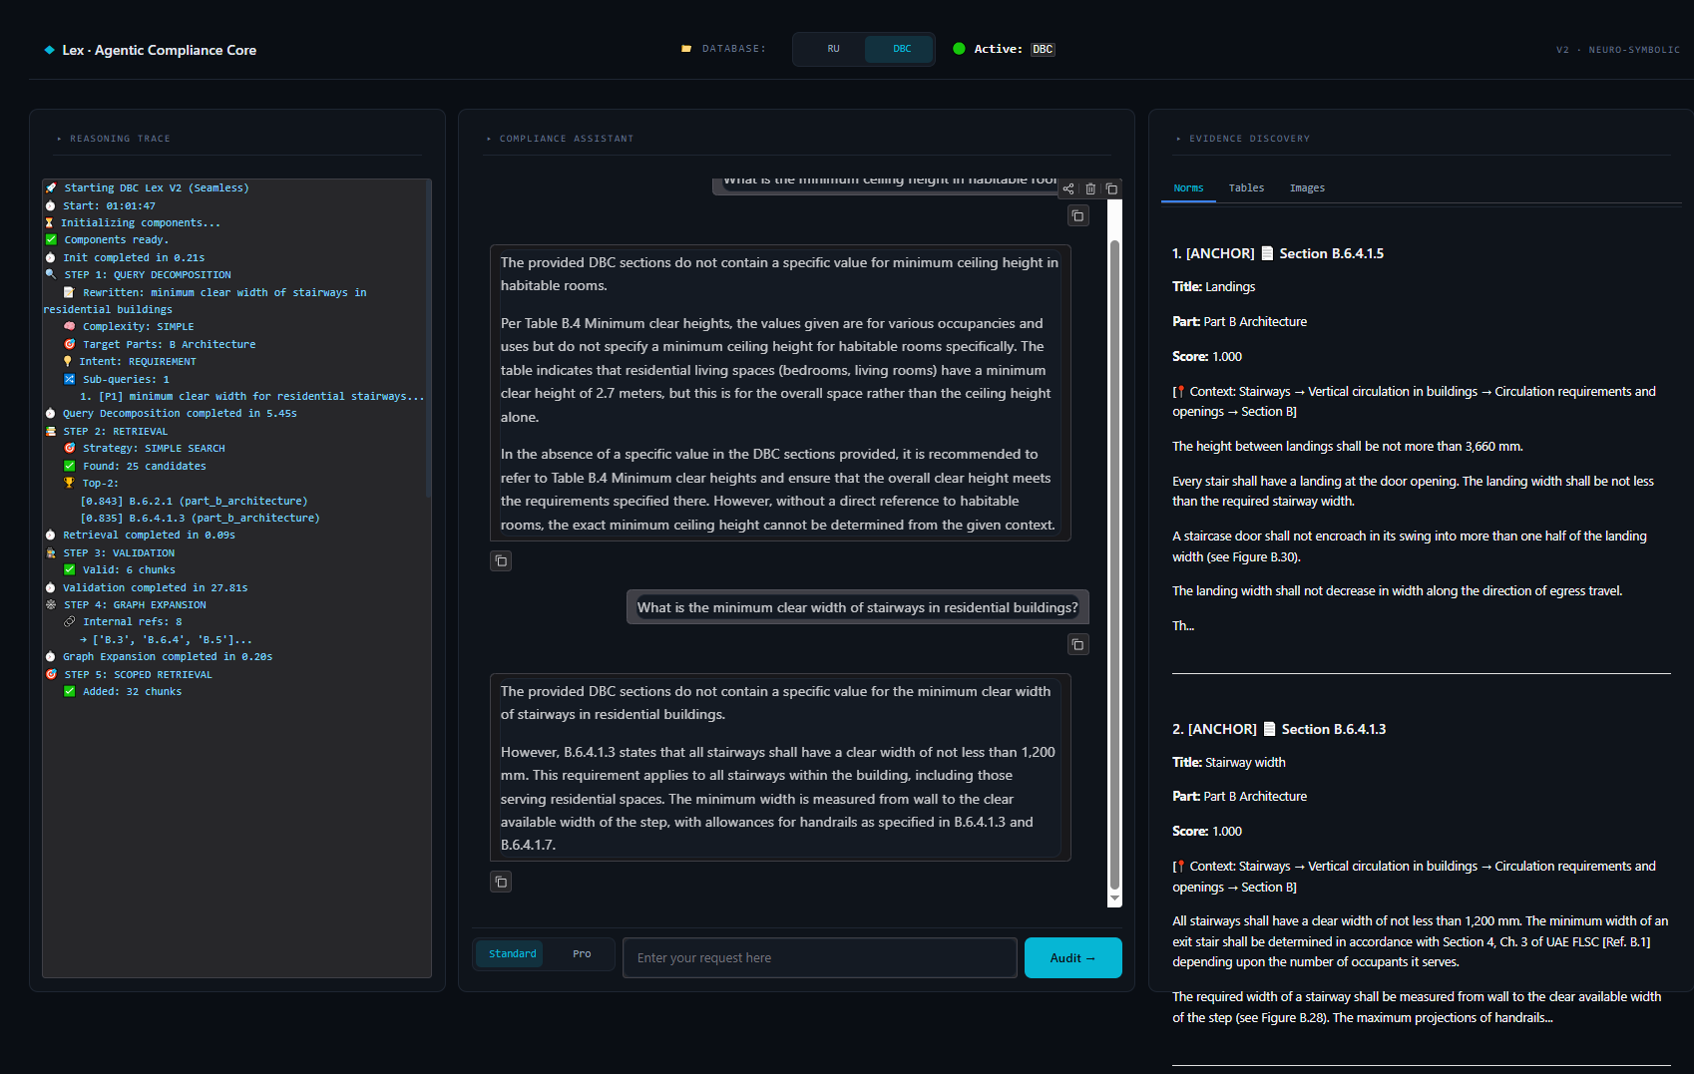Click the share icon in the chat toolbar

(x=1068, y=188)
